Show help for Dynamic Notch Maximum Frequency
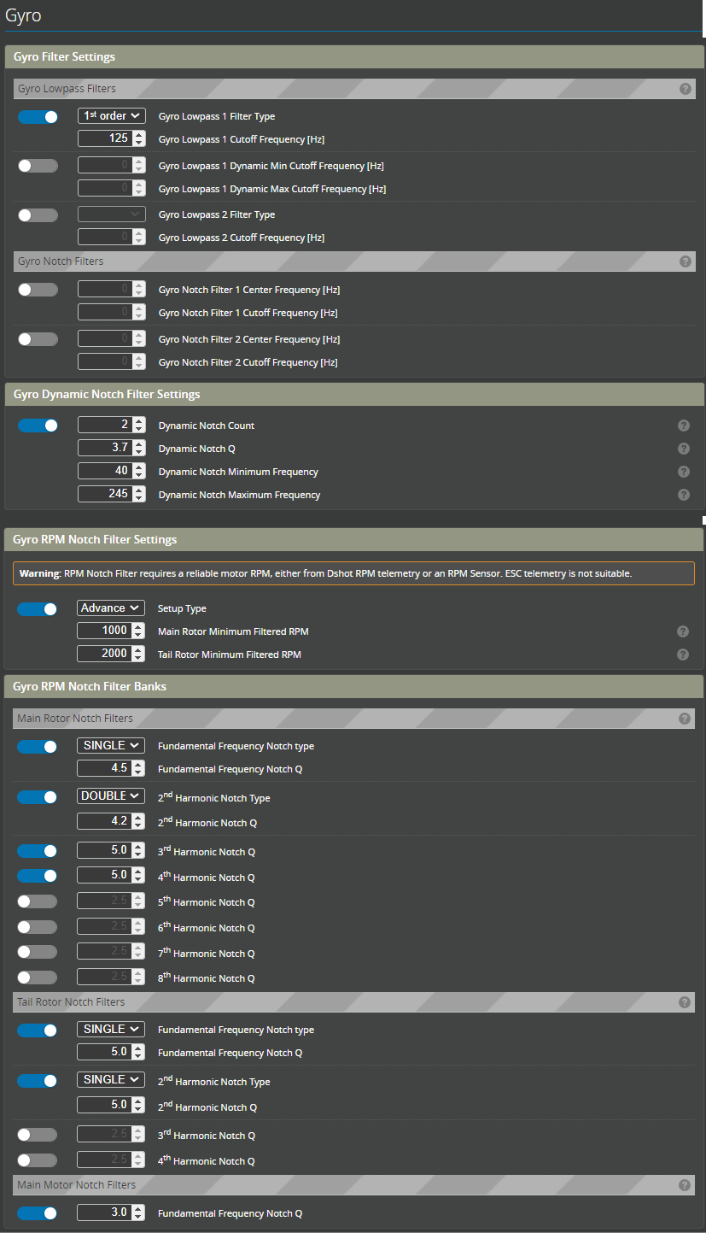Image resolution: width=706 pixels, height=1233 pixels. (683, 495)
